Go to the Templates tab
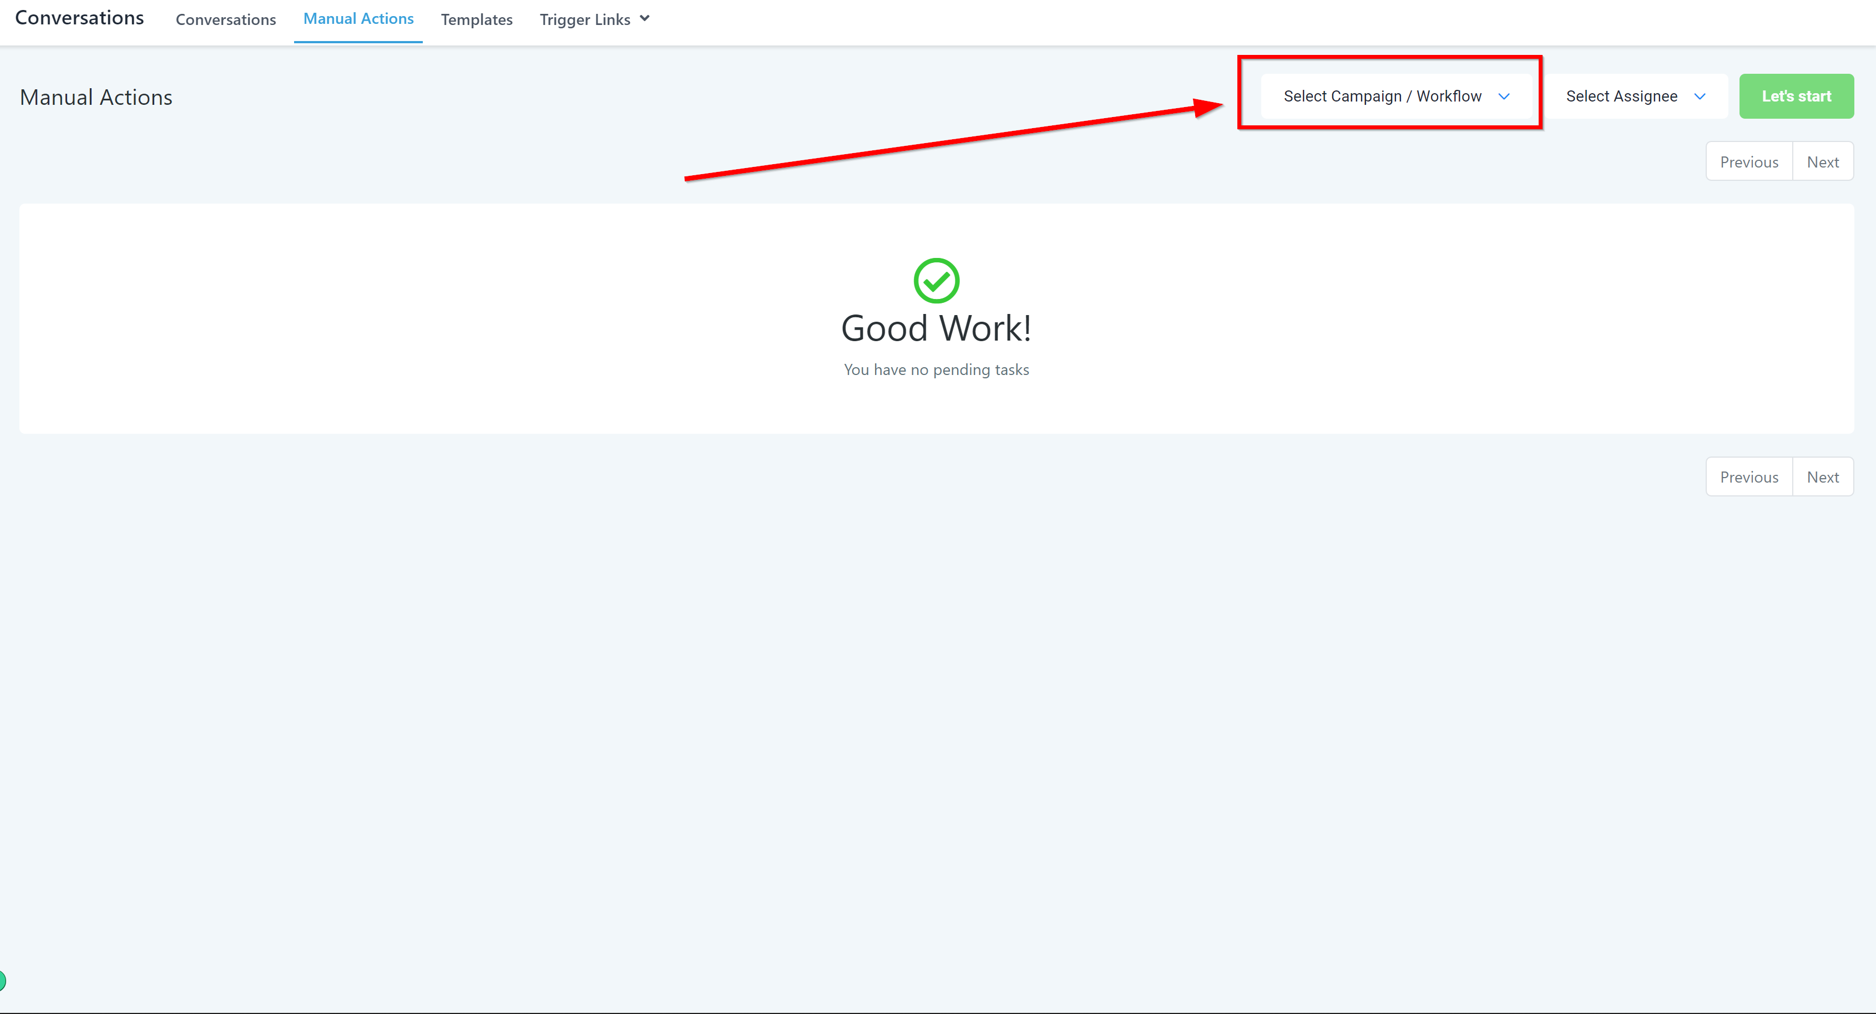 [x=476, y=19]
